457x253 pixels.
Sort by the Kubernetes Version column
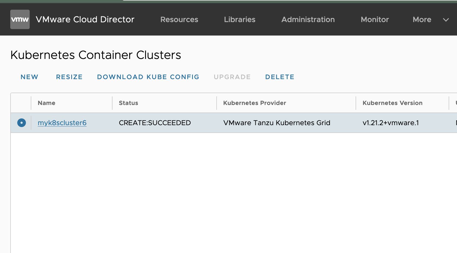392,103
